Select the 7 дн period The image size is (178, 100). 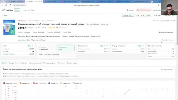[138, 16]
